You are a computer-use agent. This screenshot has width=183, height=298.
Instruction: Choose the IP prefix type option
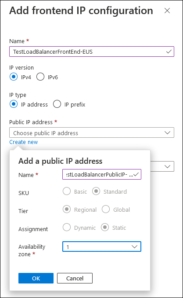pyautogui.click(x=57, y=104)
